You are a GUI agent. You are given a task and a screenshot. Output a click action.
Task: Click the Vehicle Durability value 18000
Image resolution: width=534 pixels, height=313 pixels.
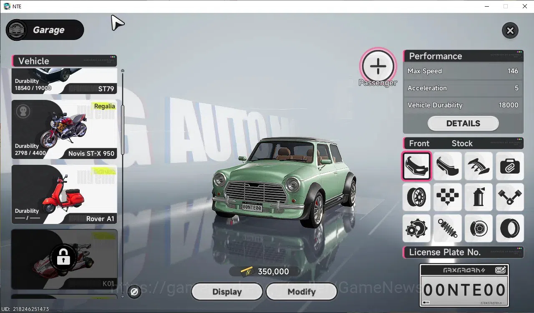pos(509,105)
